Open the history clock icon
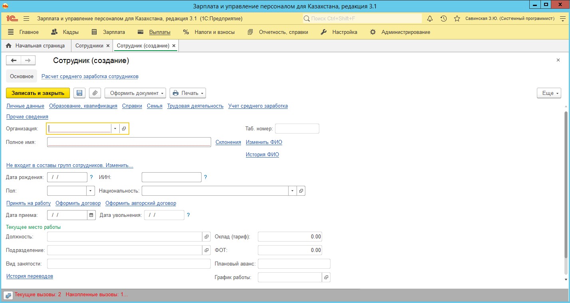The height and width of the screenshot is (303, 570). [443, 19]
